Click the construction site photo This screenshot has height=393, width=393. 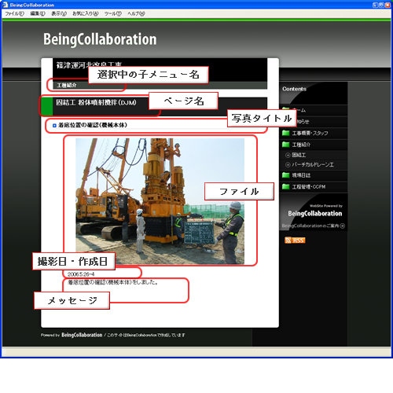click(x=160, y=201)
